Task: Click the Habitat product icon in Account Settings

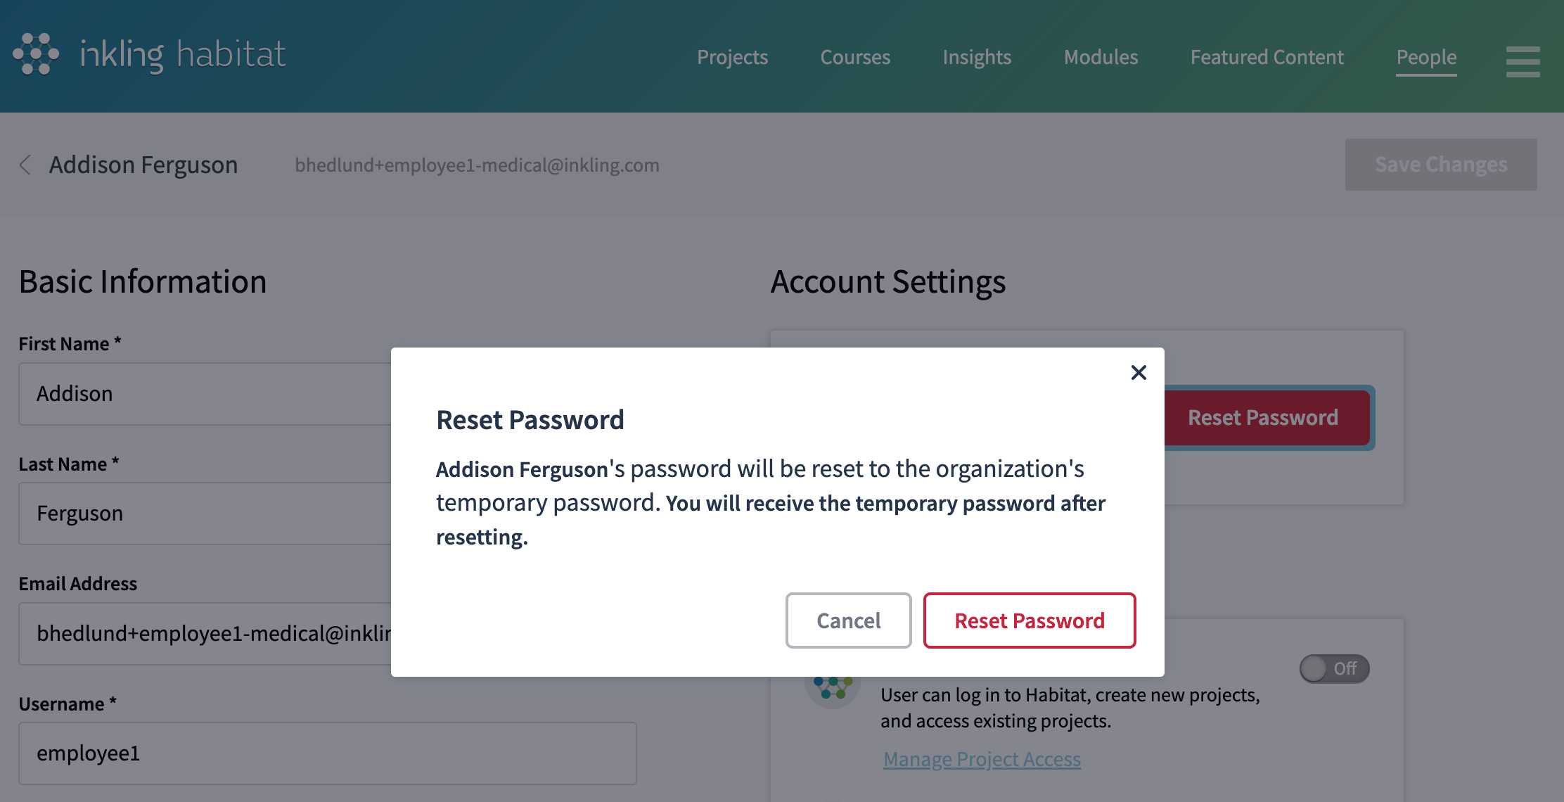Action: tap(833, 689)
